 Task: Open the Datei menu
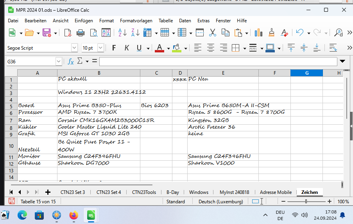click(x=13, y=21)
